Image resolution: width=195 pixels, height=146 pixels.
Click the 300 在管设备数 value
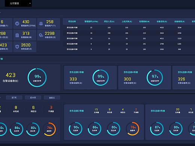point(127,79)
